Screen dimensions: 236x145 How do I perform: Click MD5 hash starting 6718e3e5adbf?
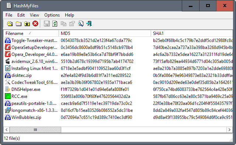pos(96,68)
